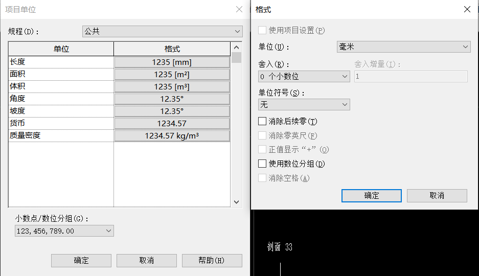The image size is (479, 276).
Task: Click 确定 in the 格式 dialog
Action: point(372,196)
